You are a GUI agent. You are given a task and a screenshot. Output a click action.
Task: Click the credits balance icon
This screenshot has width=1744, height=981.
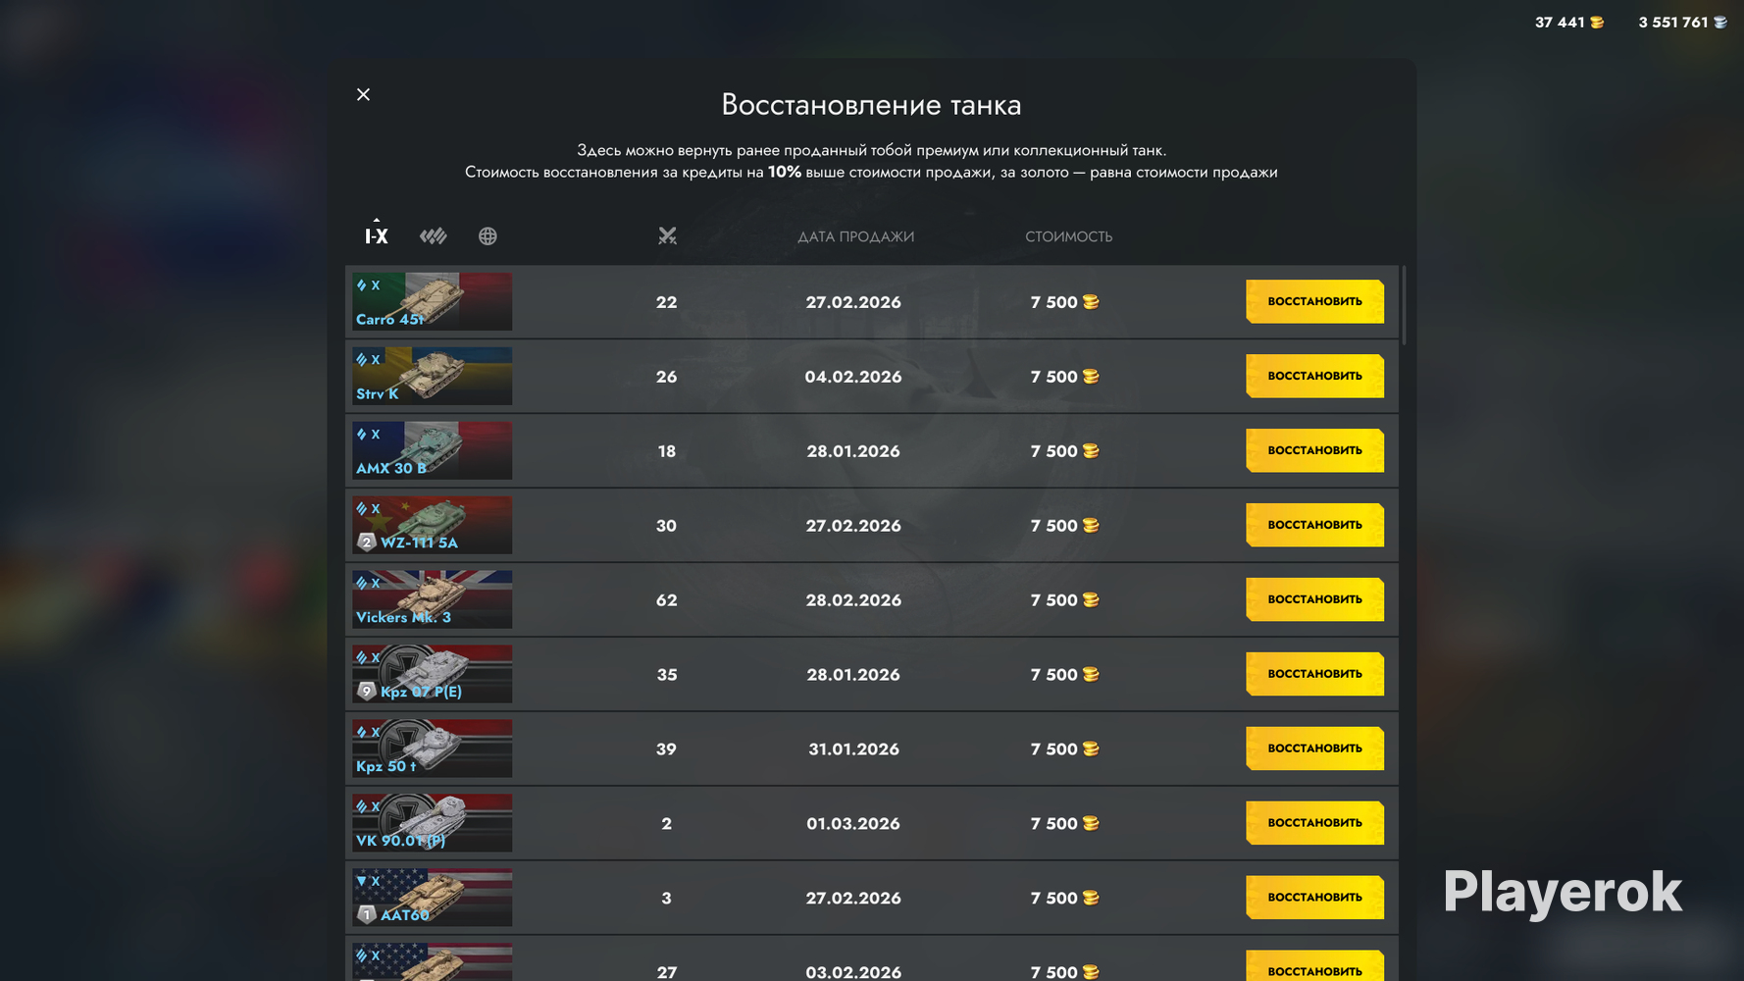click(x=1719, y=23)
